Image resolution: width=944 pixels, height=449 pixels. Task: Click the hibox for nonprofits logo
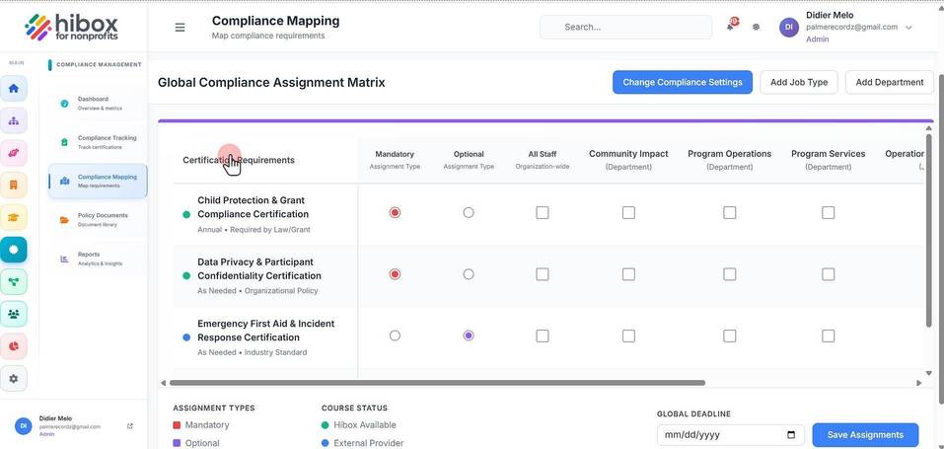[x=71, y=28]
